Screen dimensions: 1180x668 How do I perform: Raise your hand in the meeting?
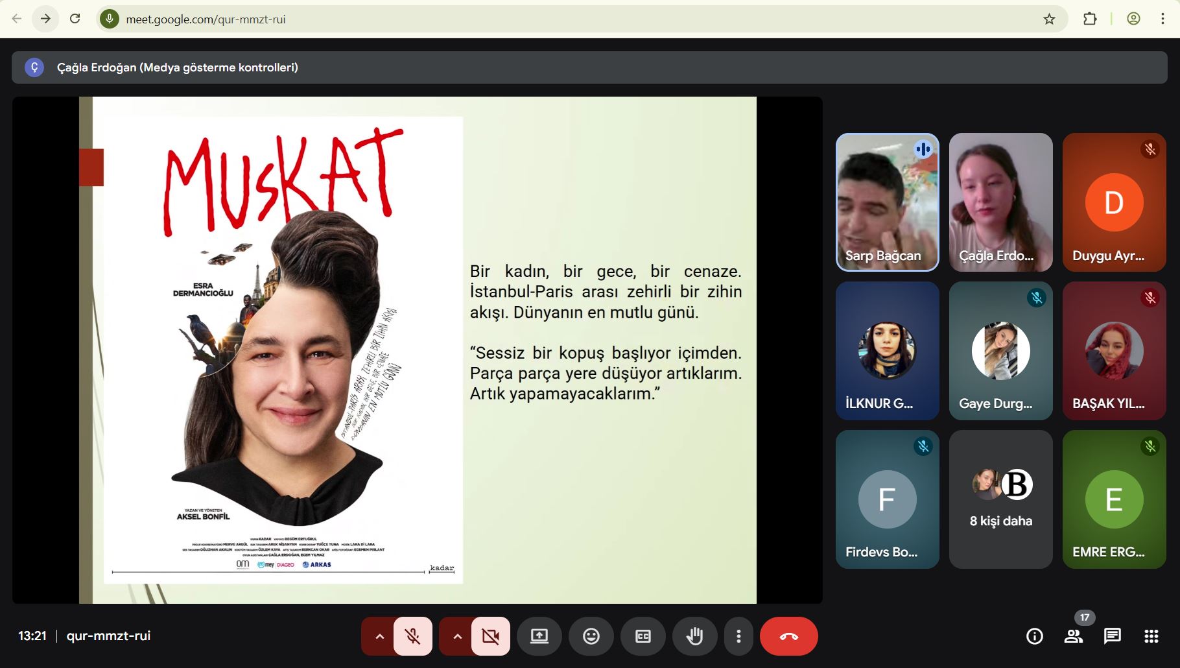point(694,636)
